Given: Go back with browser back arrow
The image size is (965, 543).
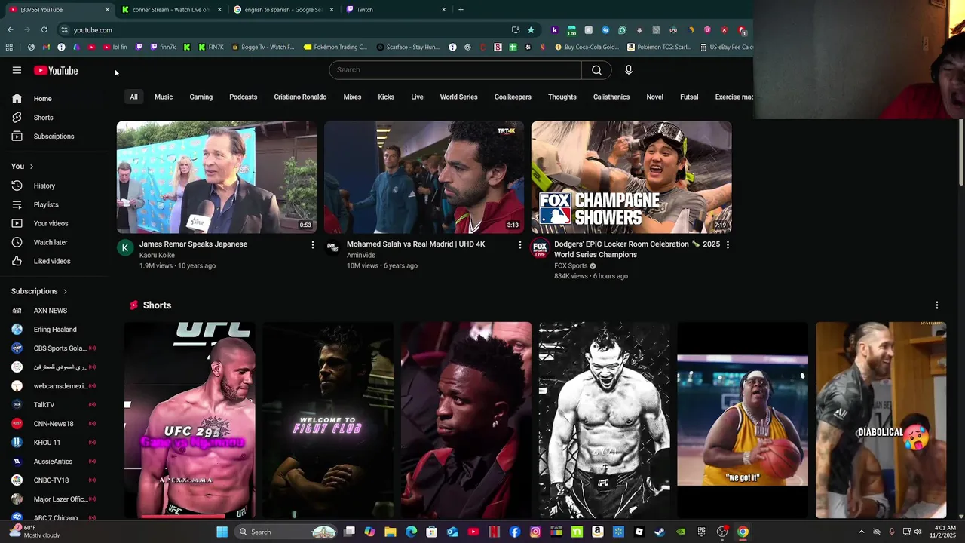Looking at the screenshot, I should pos(11,30).
